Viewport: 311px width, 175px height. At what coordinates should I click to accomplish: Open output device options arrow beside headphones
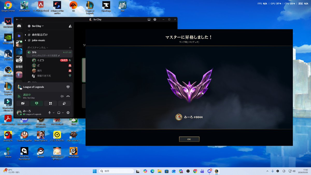63,113
